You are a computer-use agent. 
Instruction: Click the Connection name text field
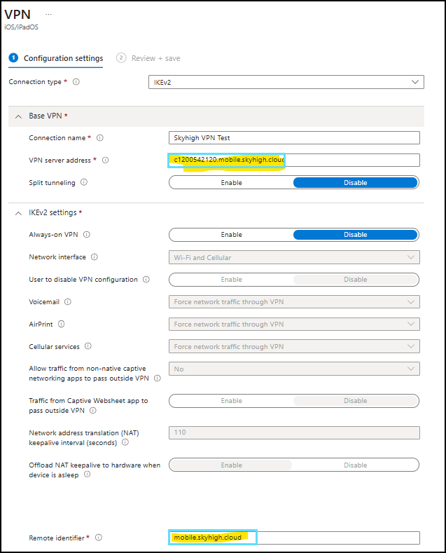pyautogui.click(x=294, y=138)
